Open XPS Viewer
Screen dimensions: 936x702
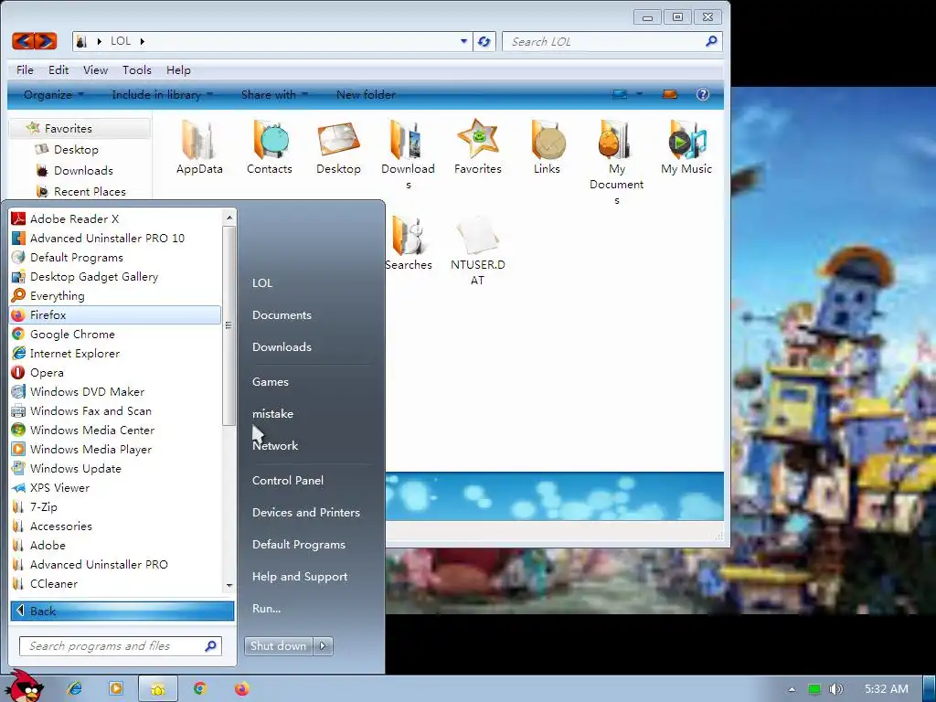coord(115,488)
